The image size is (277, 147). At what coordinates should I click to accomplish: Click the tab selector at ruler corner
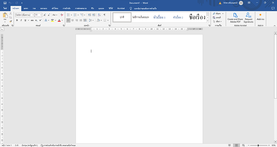tap(2, 29)
